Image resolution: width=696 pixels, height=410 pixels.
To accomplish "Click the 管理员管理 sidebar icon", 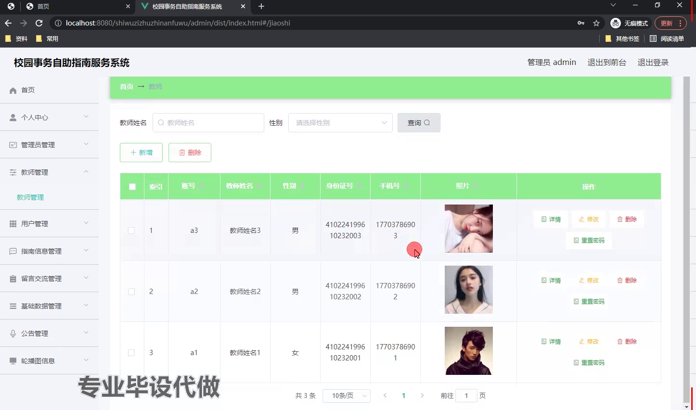I will point(13,145).
